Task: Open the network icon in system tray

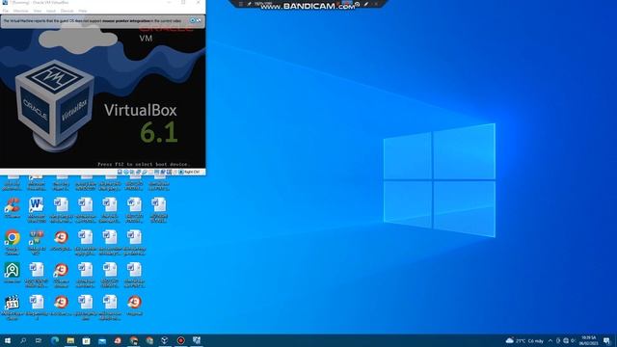Action: (x=566, y=340)
